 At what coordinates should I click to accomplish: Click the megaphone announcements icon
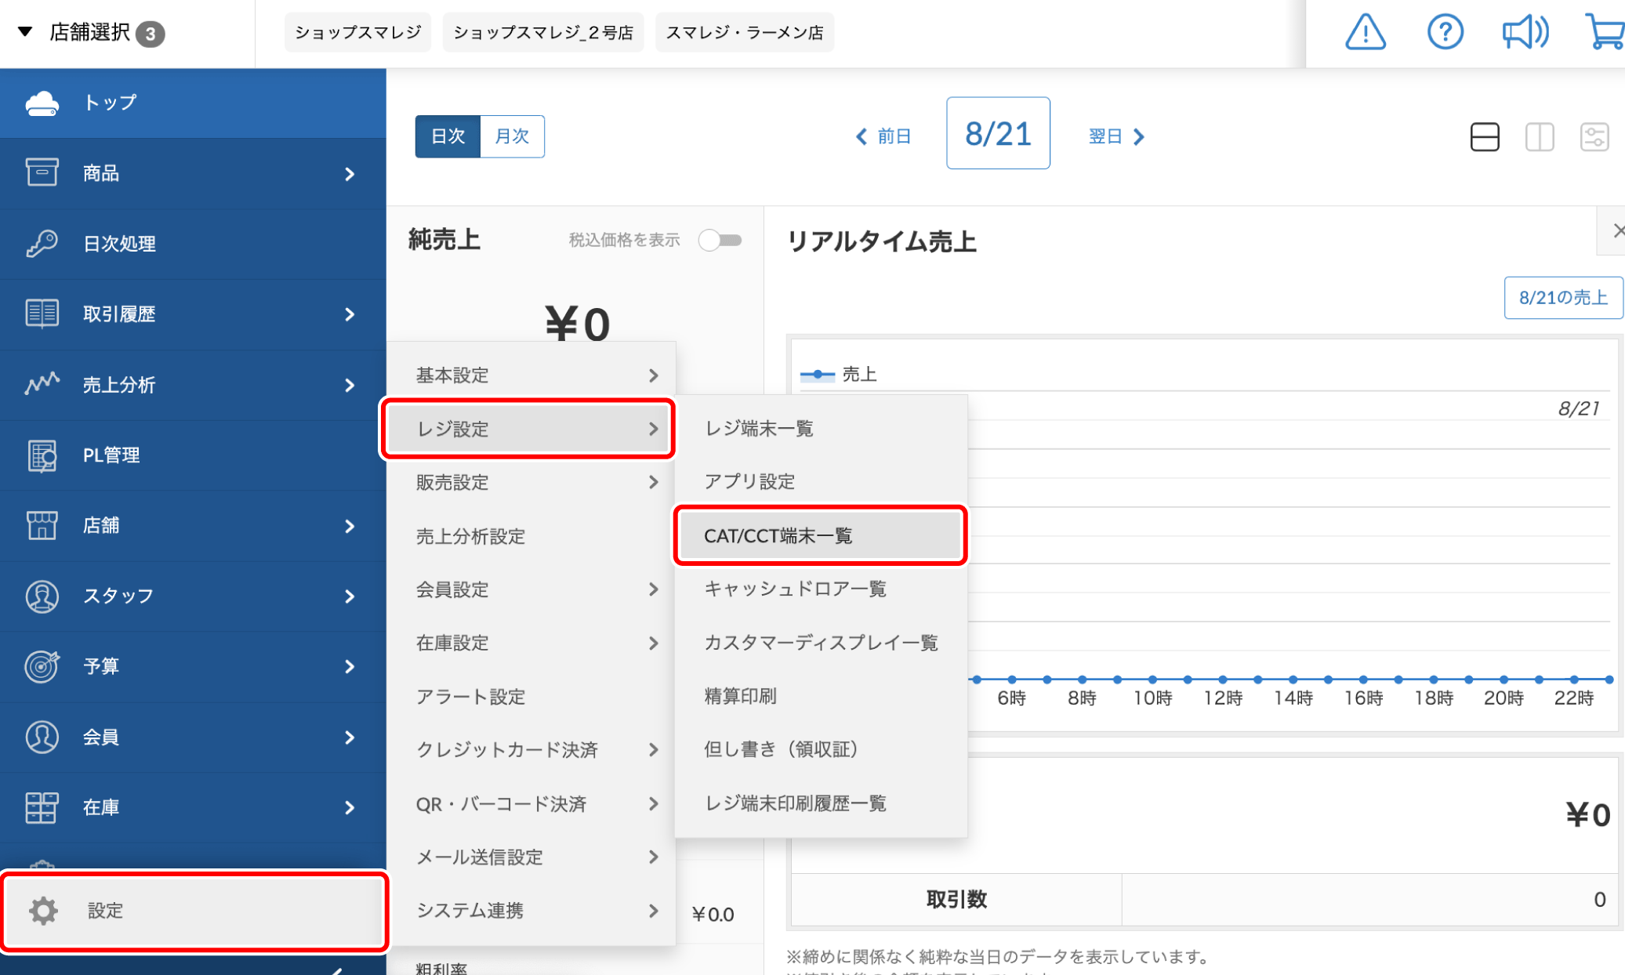coord(1524,33)
